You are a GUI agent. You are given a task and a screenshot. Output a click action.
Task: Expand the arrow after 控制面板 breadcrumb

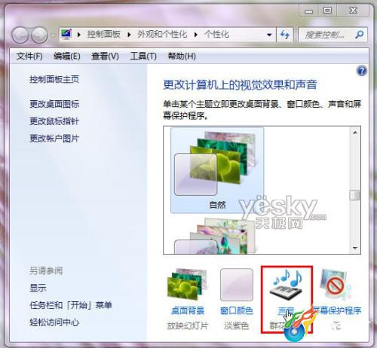click(x=129, y=35)
